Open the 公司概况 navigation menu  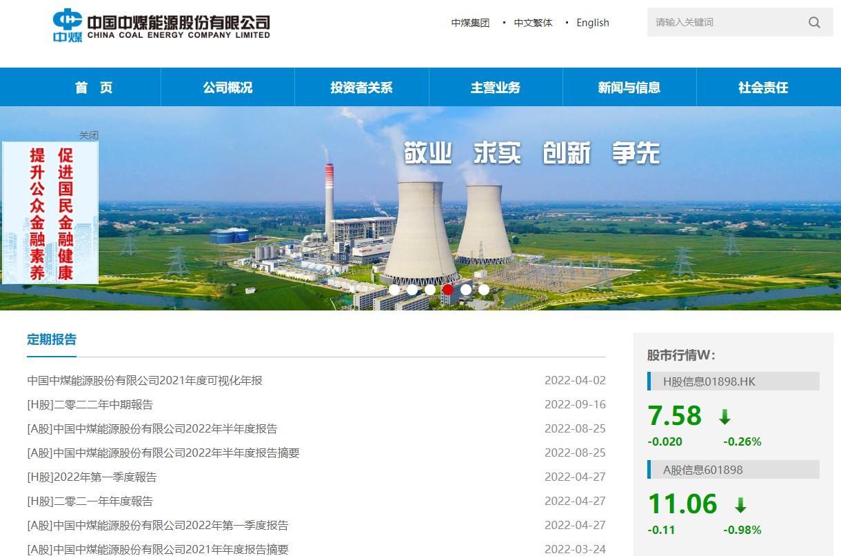pos(227,88)
